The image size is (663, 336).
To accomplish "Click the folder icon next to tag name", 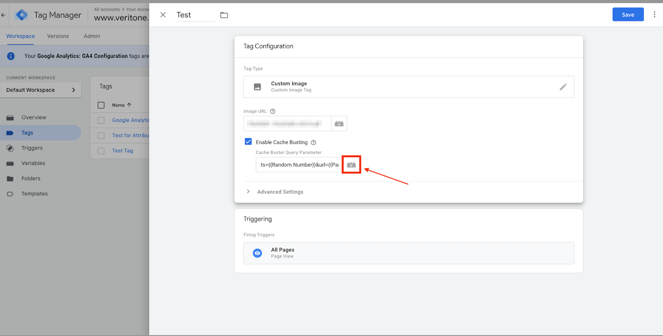I will [224, 15].
